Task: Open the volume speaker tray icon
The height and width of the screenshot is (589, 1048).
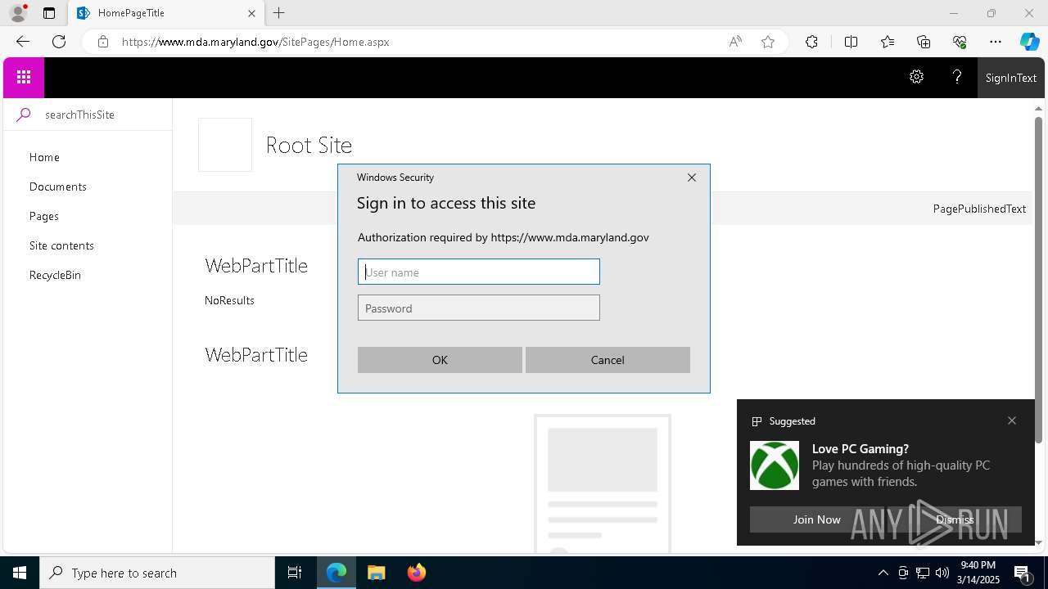Action: coord(942,573)
